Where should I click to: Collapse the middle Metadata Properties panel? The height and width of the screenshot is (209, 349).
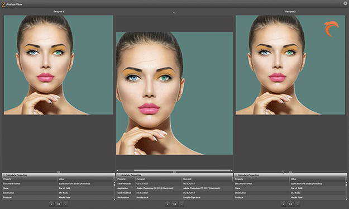118,175
